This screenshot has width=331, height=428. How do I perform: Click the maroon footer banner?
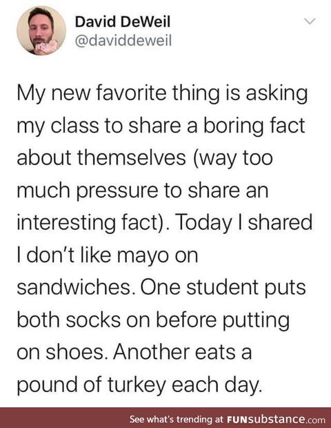pyautogui.click(x=165, y=418)
